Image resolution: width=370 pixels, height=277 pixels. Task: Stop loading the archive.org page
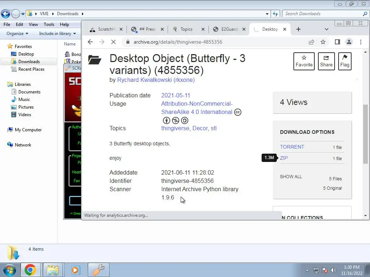click(x=113, y=42)
